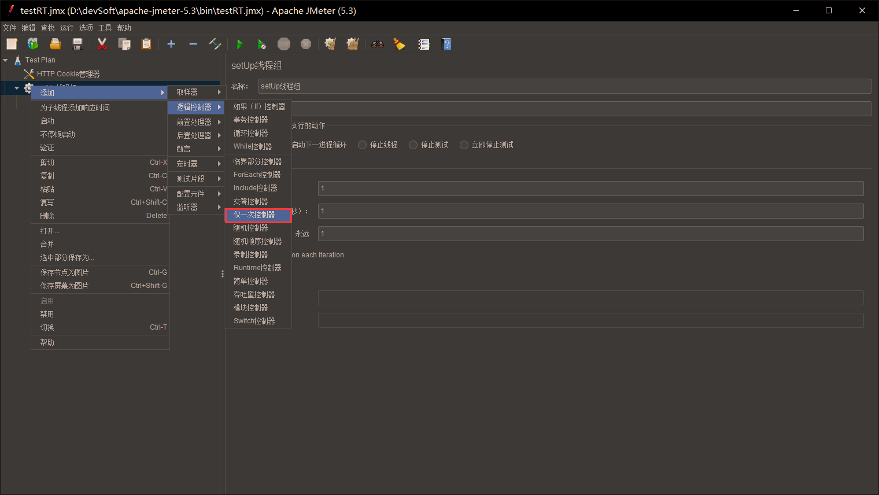879x495 pixels.
Task: Select 仅一次控制器 from the controller menu
Action: point(257,215)
